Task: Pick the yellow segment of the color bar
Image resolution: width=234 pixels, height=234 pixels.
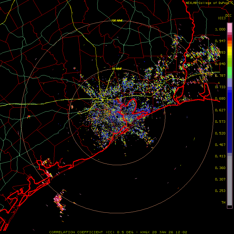Action: tap(230, 51)
